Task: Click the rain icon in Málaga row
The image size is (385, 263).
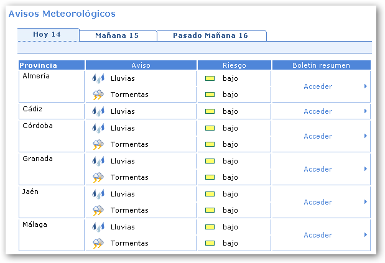Action: [98, 227]
